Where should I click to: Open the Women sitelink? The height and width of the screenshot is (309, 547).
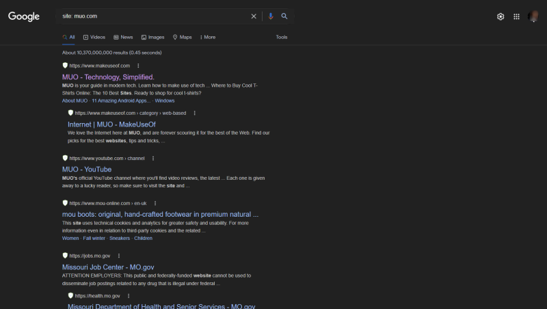click(x=70, y=238)
